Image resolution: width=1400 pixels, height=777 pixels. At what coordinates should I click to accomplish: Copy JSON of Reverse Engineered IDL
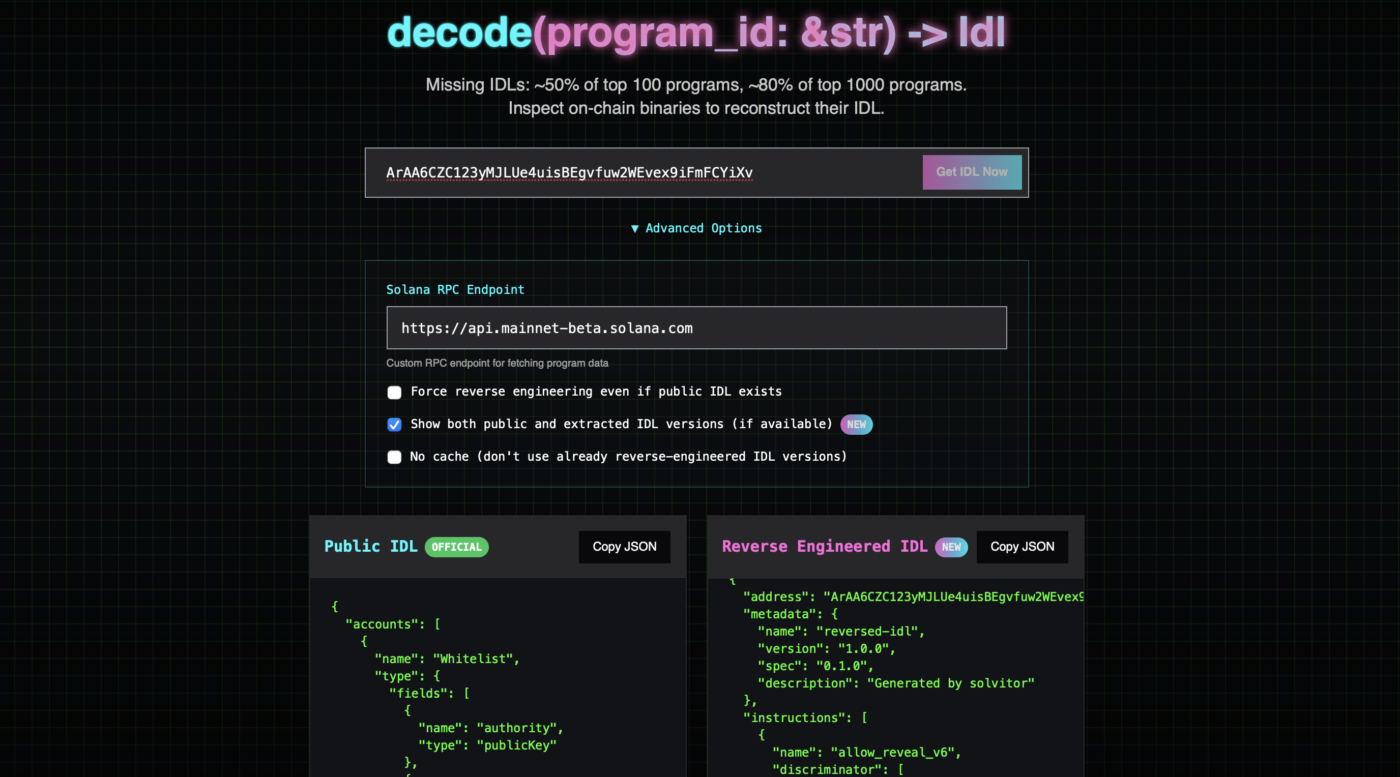[1022, 547]
